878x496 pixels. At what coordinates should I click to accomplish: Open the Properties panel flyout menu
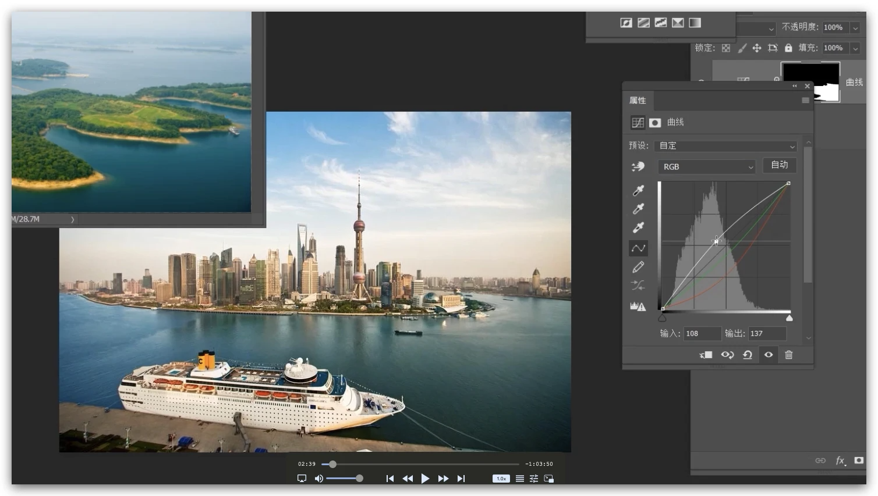pyautogui.click(x=805, y=100)
